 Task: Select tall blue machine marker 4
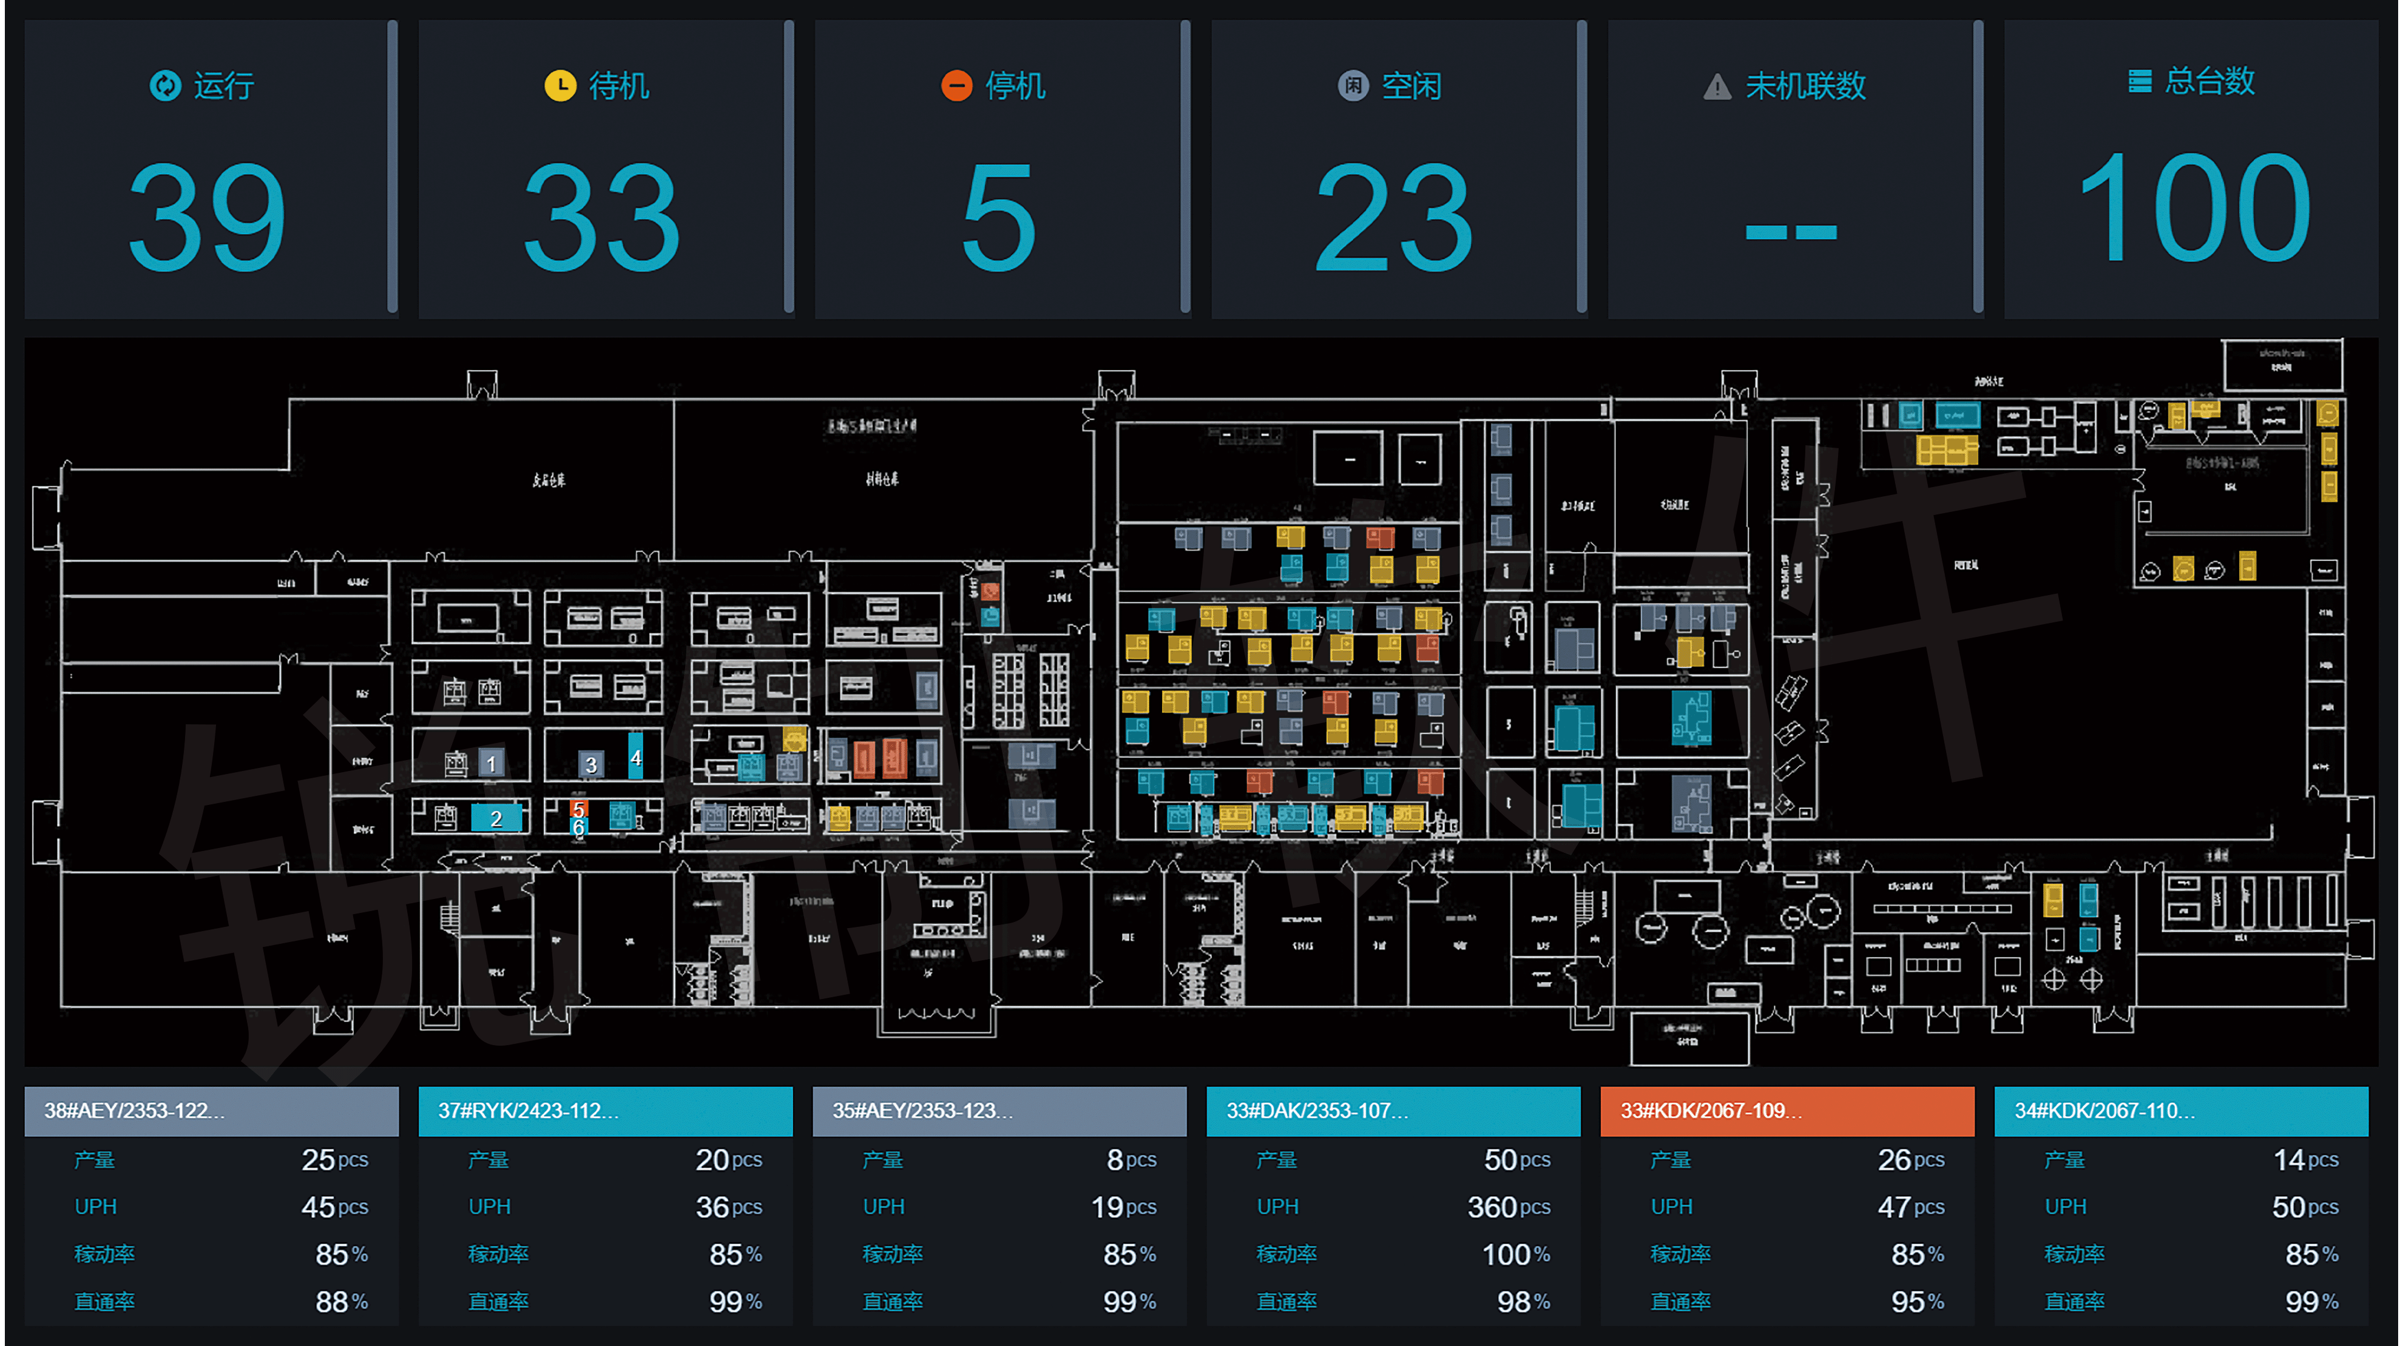(x=635, y=756)
